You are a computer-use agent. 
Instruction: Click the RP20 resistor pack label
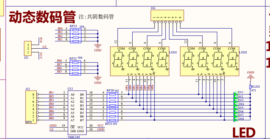tap(110, 90)
